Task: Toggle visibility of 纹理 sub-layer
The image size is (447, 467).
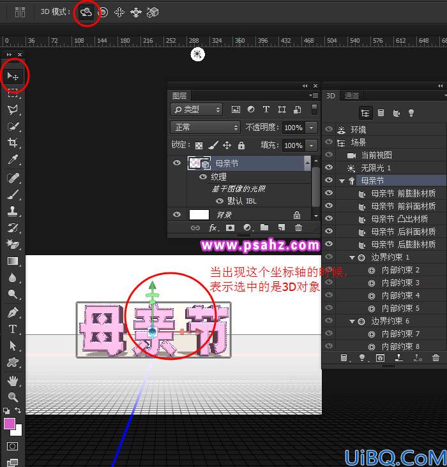Action: pyautogui.click(x=203, y=177)
